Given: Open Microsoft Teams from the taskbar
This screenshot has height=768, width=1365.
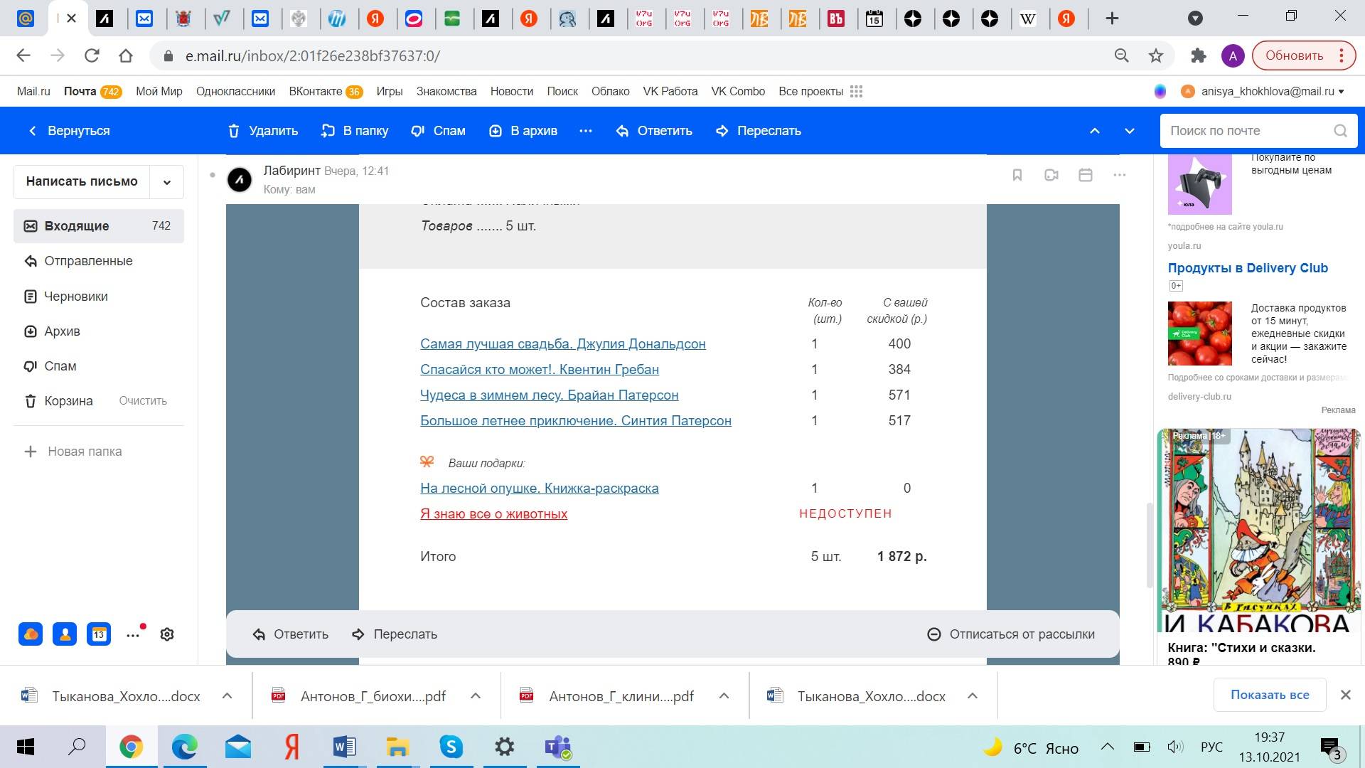Looking at the screenshot, I should pyautogui.click(x=558, y=747).
